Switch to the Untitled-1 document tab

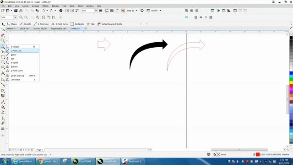(x=11, y=28)
